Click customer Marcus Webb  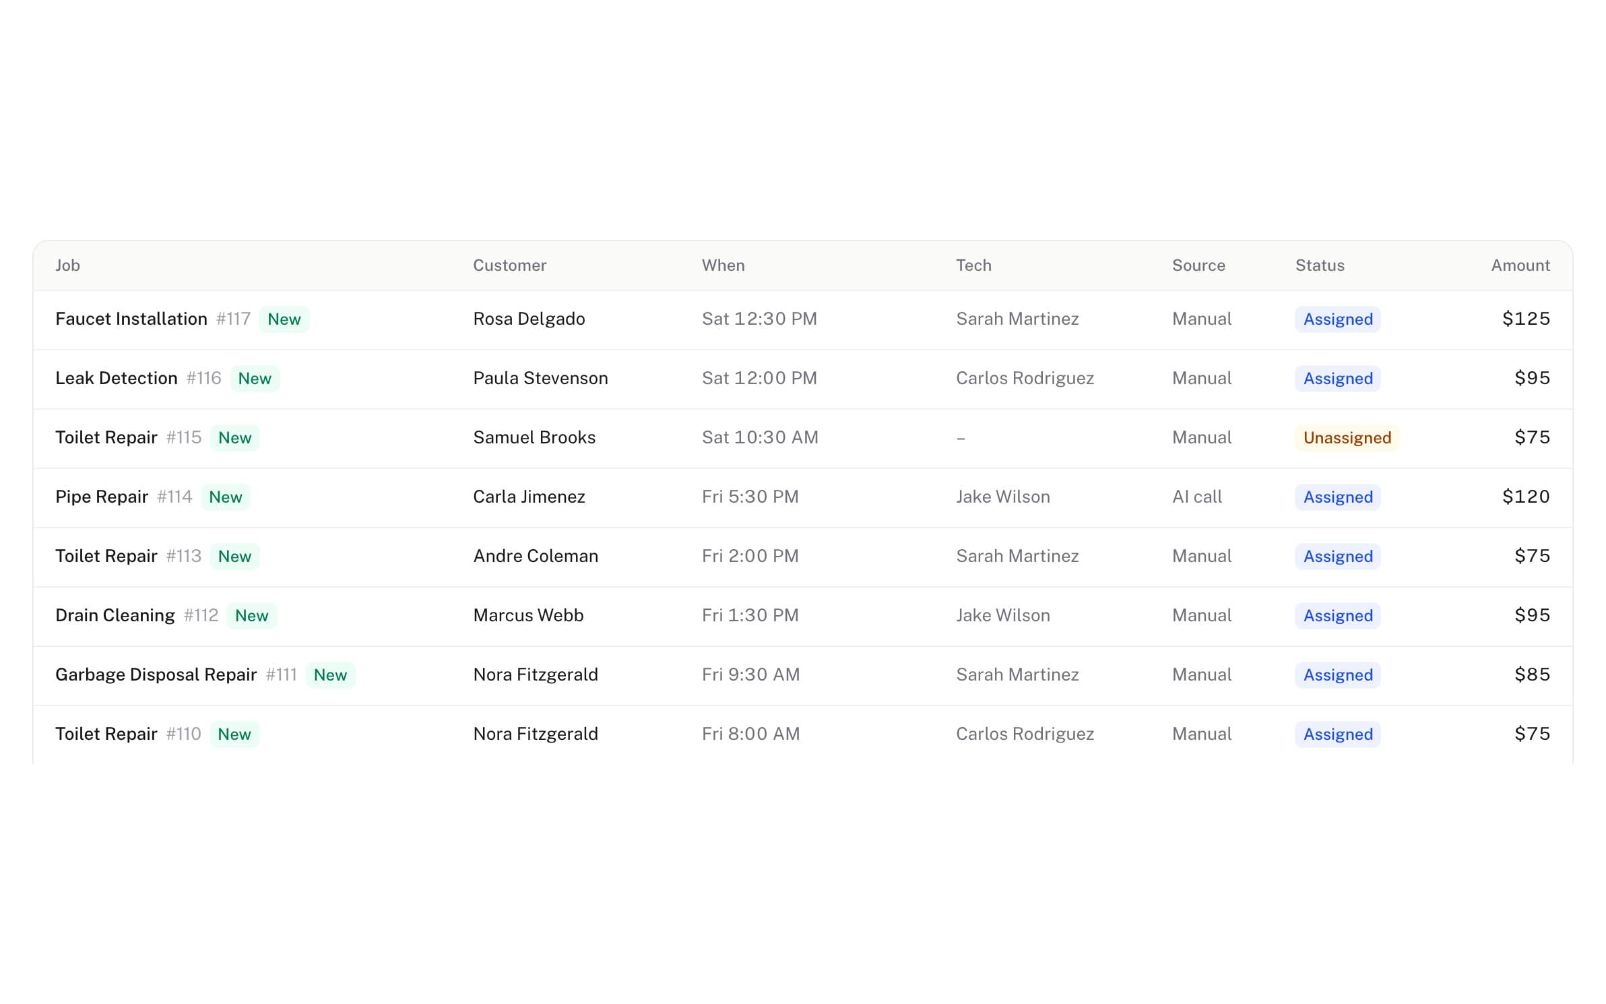point(528,616)
